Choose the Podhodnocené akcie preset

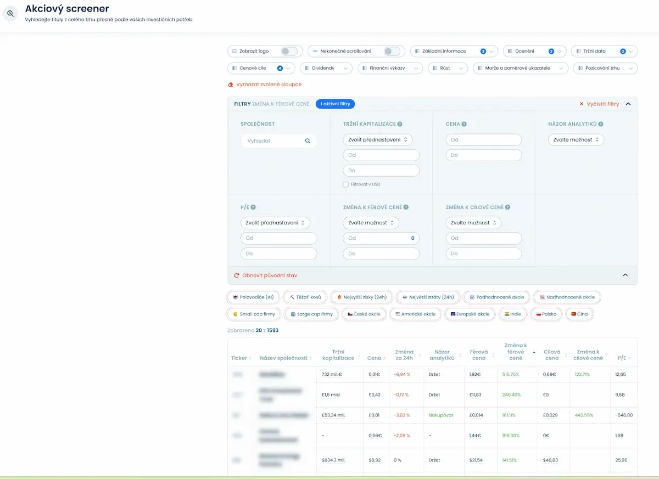[496, 297]
